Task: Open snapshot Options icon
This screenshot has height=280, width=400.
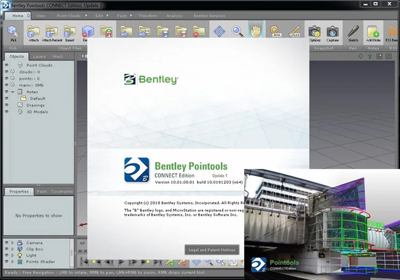Action: (x=315, y=33)
